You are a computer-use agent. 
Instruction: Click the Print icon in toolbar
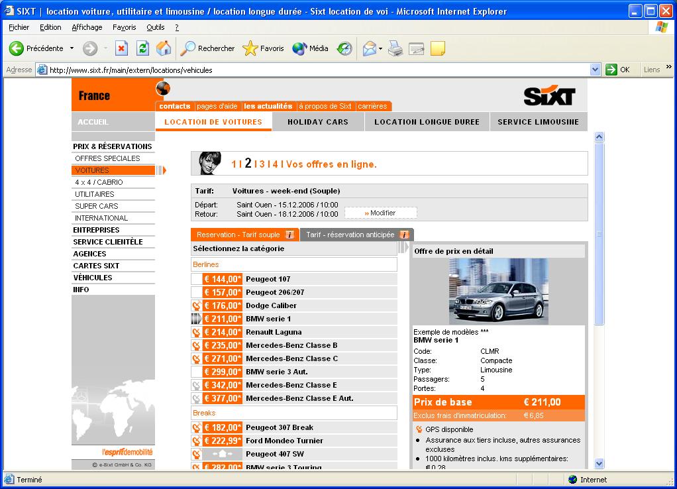[x=395, y=48]
